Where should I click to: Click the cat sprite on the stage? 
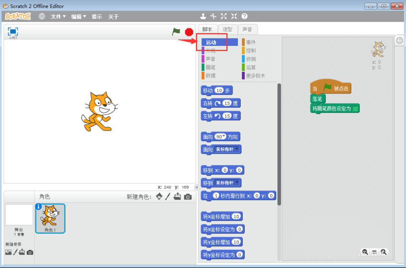[99, 112]
